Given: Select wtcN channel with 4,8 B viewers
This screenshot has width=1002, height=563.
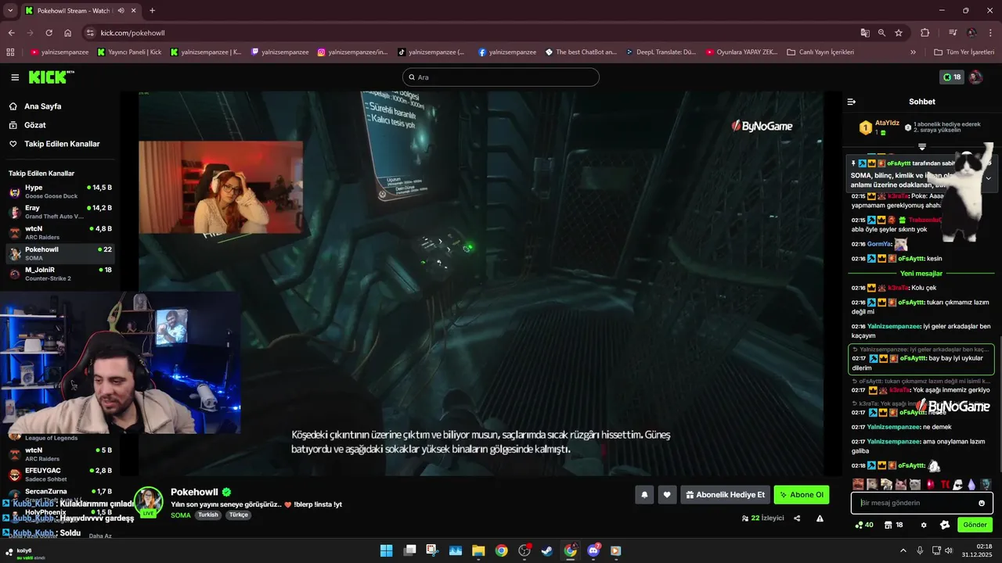Looking at the screenshot, I should [x=60, y=233].
